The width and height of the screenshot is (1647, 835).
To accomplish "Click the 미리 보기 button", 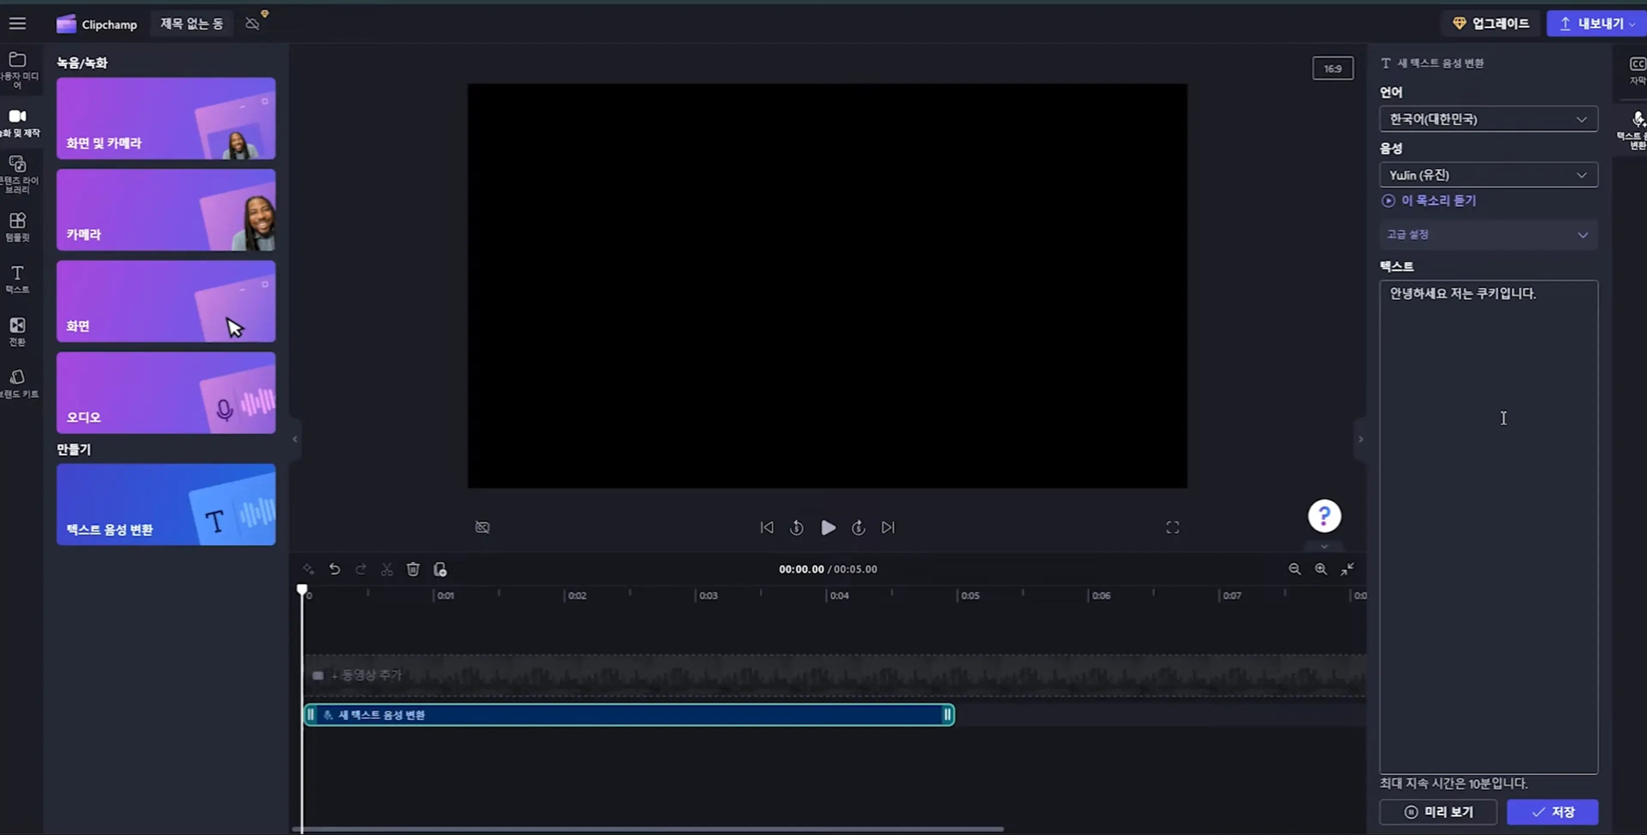I will 1439,812.
